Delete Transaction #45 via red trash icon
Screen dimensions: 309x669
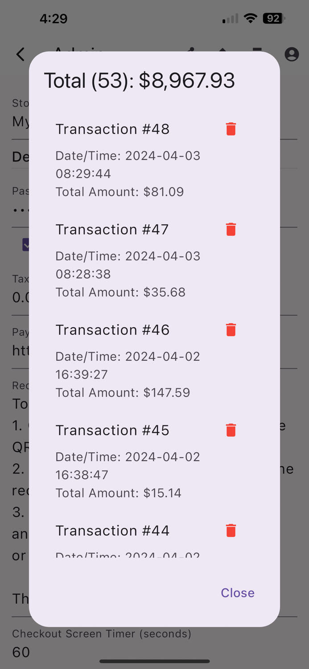point(231,430)
